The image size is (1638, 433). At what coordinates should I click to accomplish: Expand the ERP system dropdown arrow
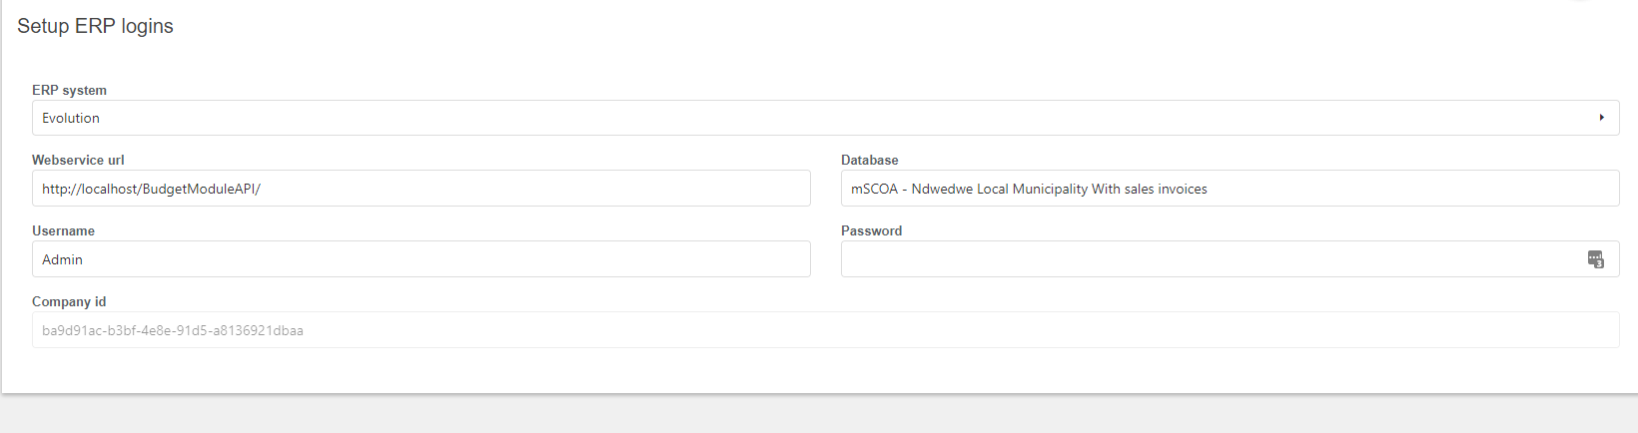(1601, 118)
